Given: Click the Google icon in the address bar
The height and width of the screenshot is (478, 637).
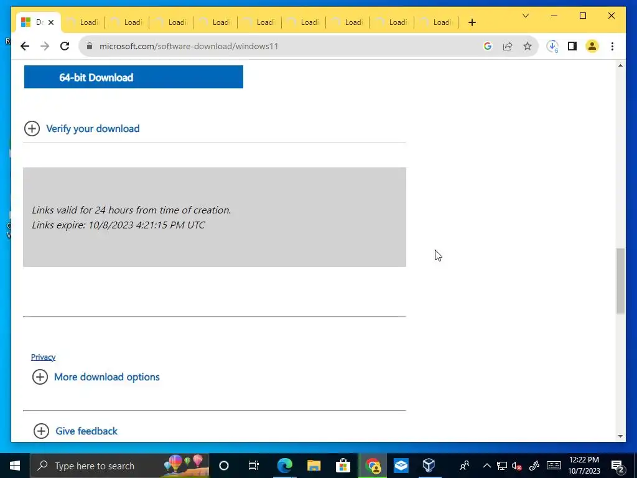Looking at the screenshot, I should [x=488, y=46].
